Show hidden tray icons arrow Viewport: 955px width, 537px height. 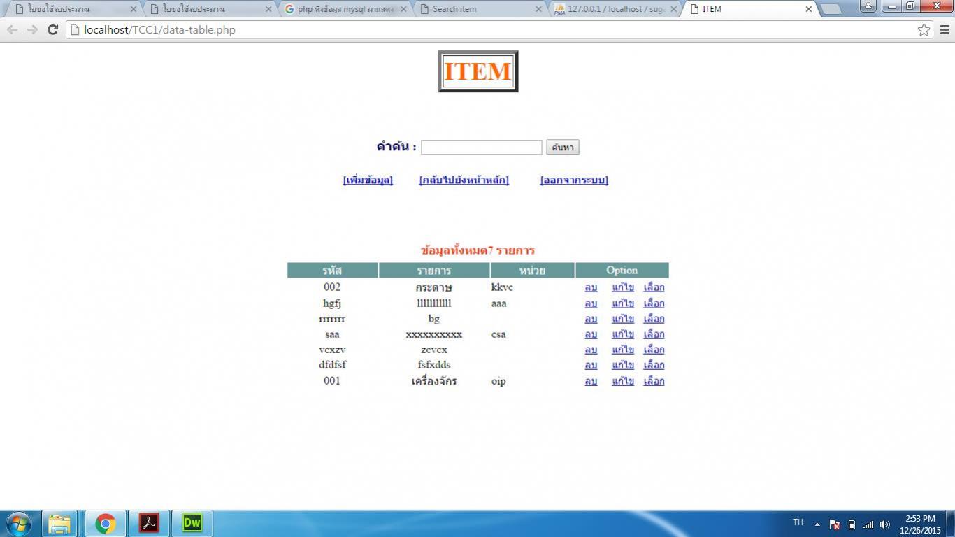[817, 524]
